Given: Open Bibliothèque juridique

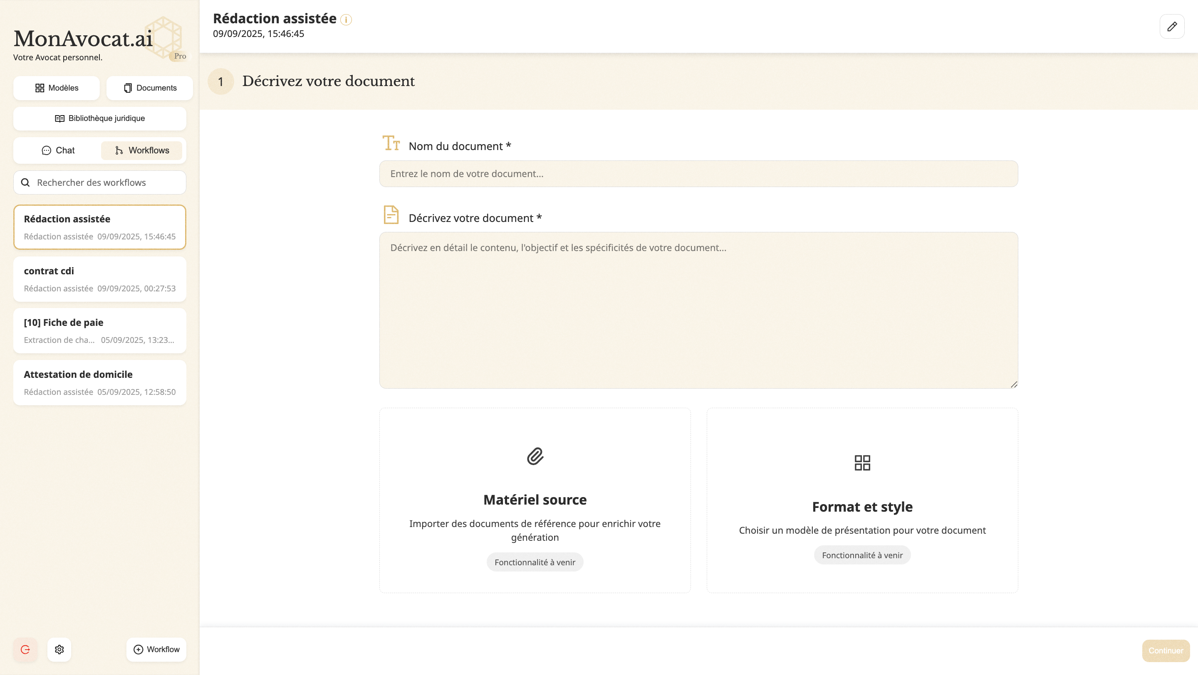Looking at the screenshot, I should (x=99, y=118).
